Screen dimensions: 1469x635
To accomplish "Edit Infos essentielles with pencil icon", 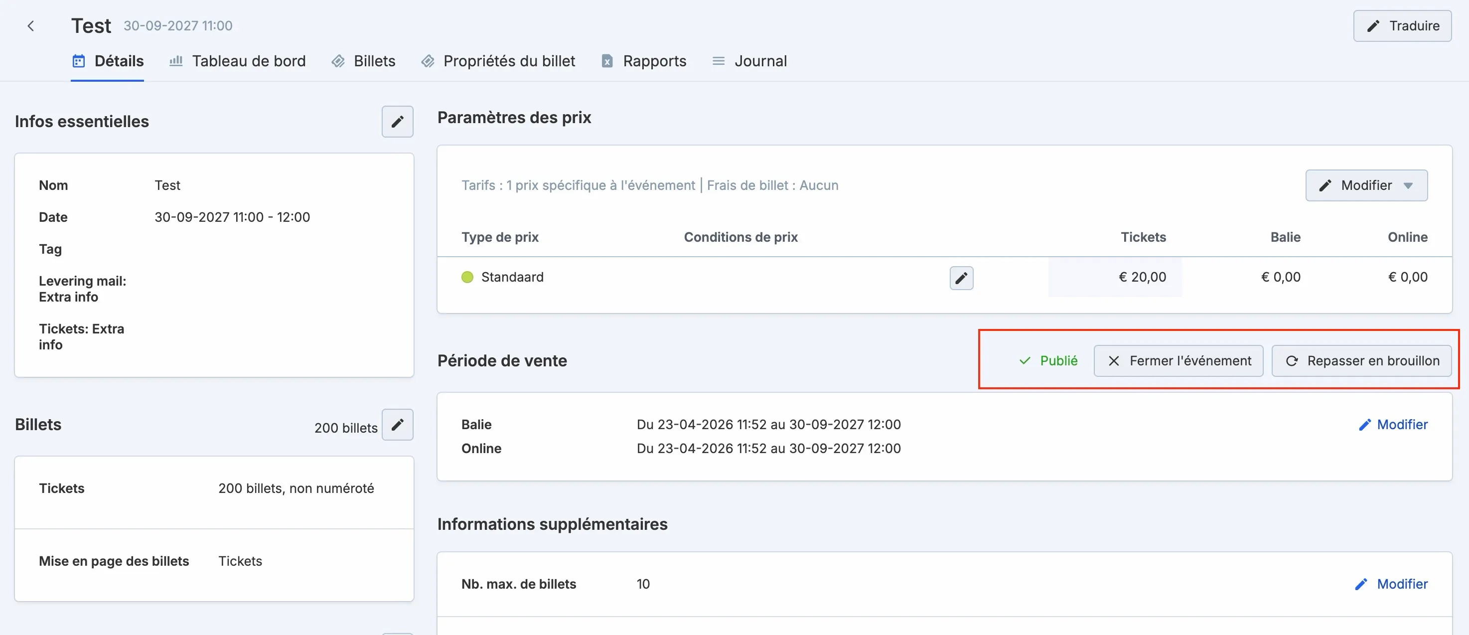I will [x=398, y=122].
